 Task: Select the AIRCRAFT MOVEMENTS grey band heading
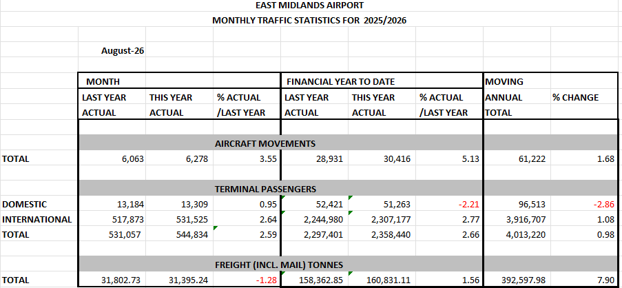(265, 143)
